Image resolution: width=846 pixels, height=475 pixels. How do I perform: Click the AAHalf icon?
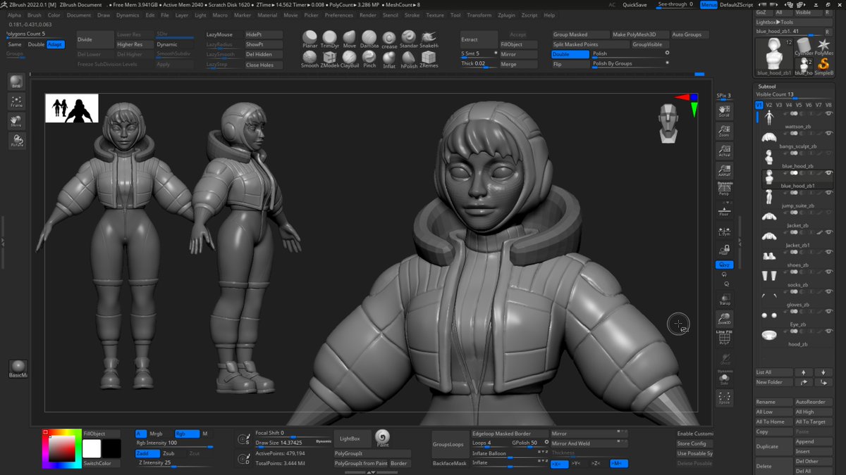[724, 170]
